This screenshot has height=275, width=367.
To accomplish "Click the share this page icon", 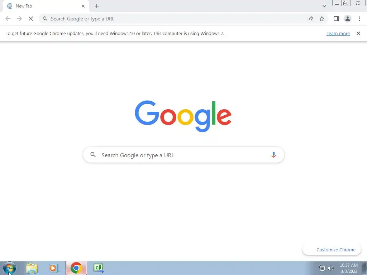I will coord(310,19).
